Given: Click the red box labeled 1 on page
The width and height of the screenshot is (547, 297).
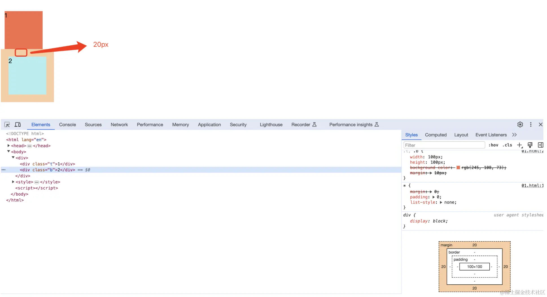Looking at the screenshot, I should pyautogui.click(x=24, y=30).
